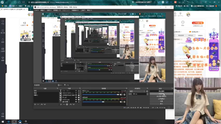Remove the selected scene with the minus icon
The image size is (221, 124).
click(38, 104)
